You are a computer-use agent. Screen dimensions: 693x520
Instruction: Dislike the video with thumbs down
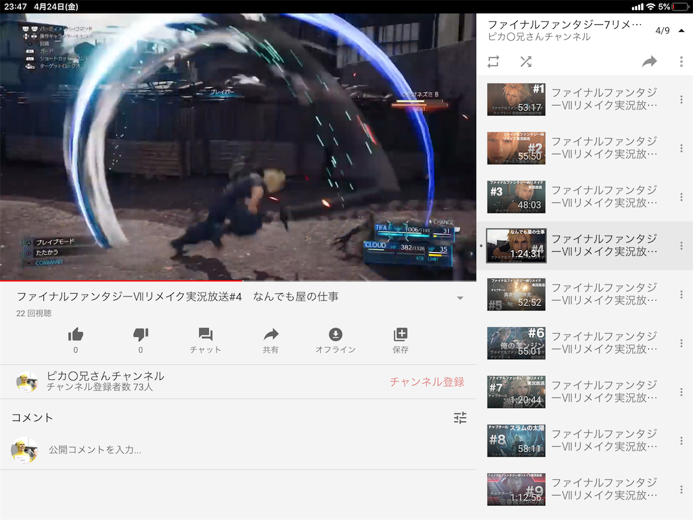coord(141,334)
